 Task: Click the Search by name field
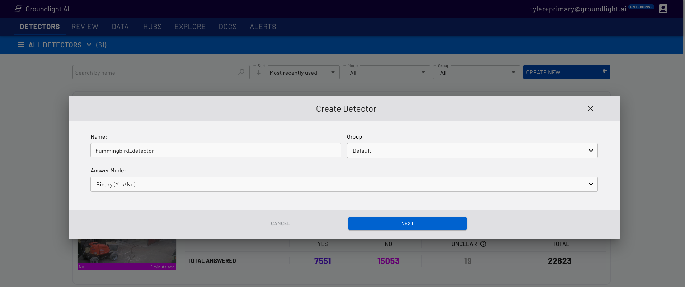(x=161, y=72)
